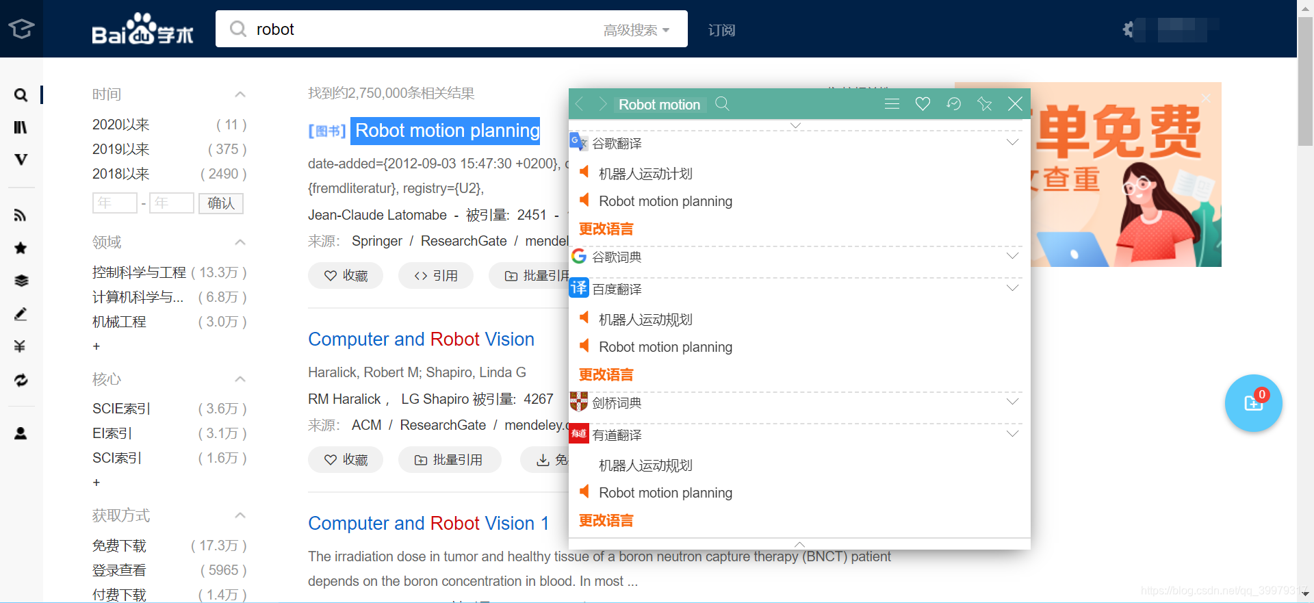Click 引用 under Robot motion planning
The image size is (1314, 603).
coord(436,275)
